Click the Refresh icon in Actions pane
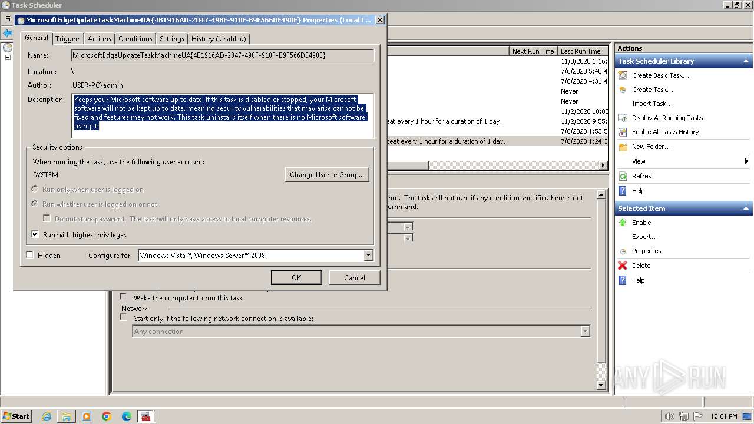The width and height of the screenshot is (754, 424). [x=623, y=176]
